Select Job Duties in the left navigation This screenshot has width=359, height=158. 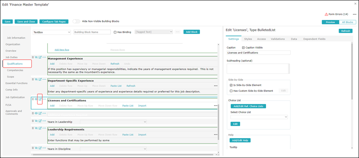pyautogui.click(x=12, y=57)
